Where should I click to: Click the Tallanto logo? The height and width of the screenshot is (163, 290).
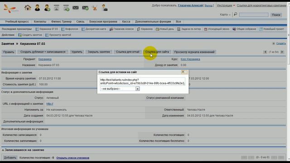(x=10, y=9)
